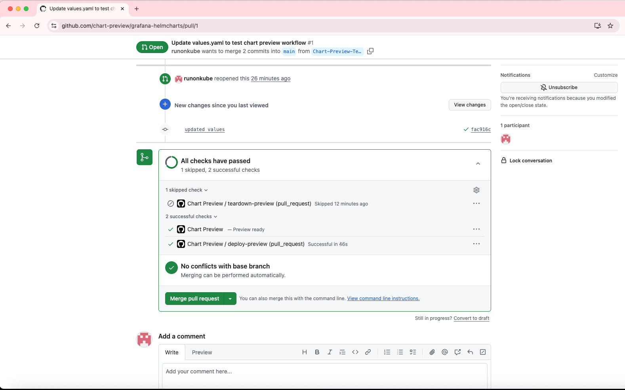Click Customize notifications link
Screen dimensions: 625x390
pyautogui.click(x=606, y=75)
